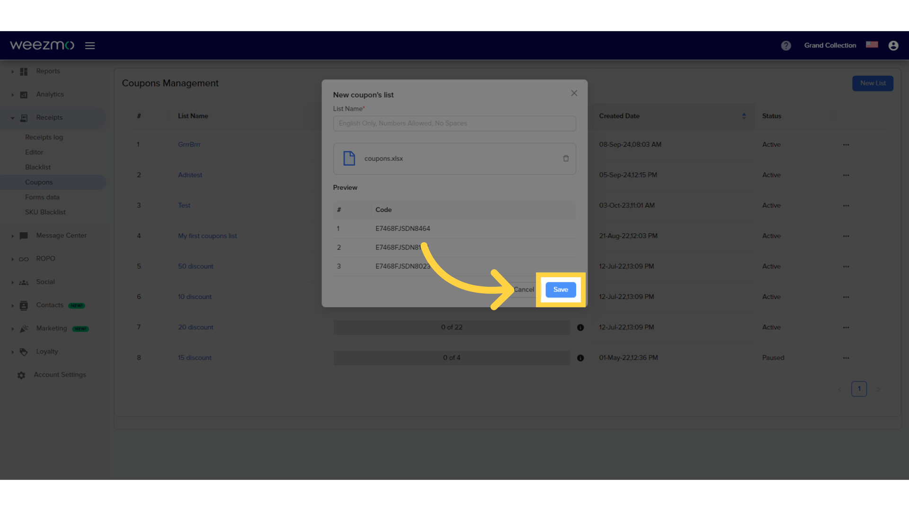Expand the Contacts menu arrow
The image size is (909, 511).
pos(12,306)
